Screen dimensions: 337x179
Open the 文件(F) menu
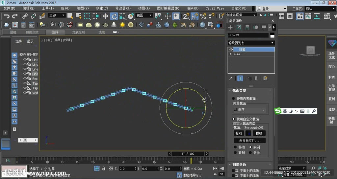(9, 8)
